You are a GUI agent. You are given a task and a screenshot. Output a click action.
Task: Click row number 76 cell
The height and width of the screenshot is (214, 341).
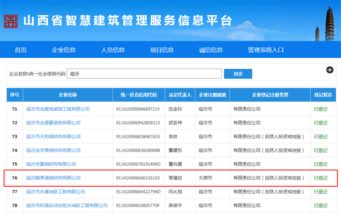[15, 178]
